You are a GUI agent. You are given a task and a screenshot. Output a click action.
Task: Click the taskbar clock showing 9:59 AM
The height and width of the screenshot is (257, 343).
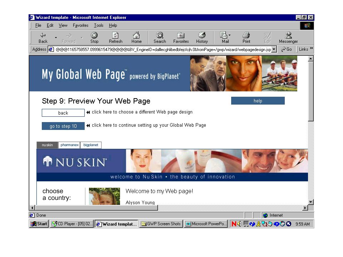pyautogui.click(x=303, y=224)
